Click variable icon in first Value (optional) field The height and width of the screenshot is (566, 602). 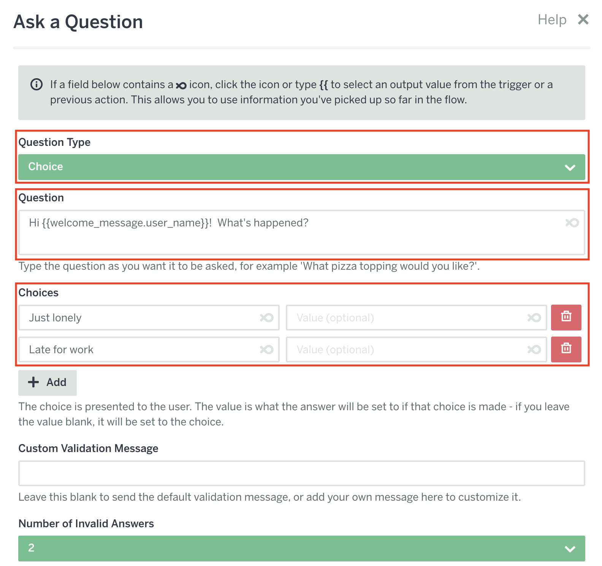pyautogui.click(x=534, y=318)
